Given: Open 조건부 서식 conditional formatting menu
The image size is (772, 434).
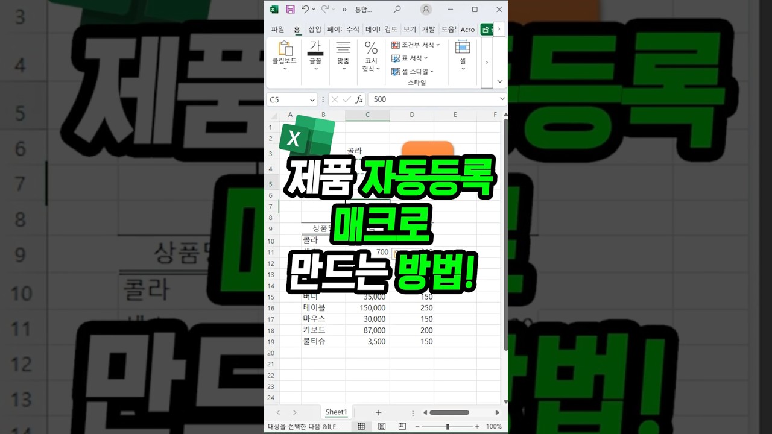Looking at the screenshot, I should 416,45.
